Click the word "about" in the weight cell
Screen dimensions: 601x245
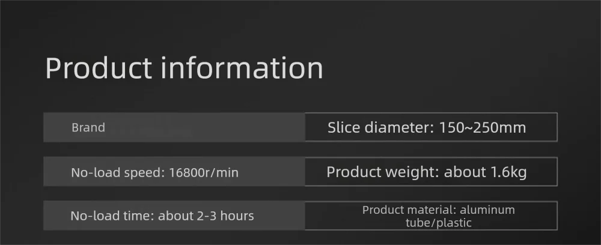point(463,172)
